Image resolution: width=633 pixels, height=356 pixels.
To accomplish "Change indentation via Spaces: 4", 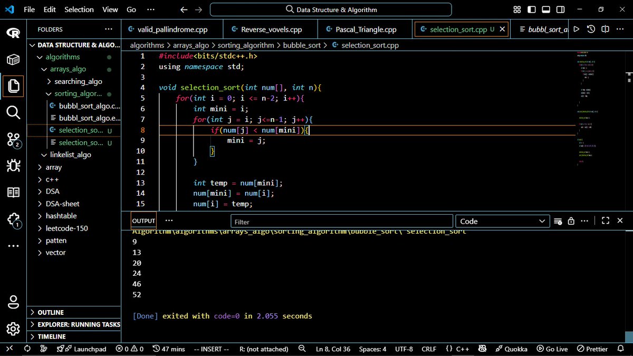I will pos(372,349).
